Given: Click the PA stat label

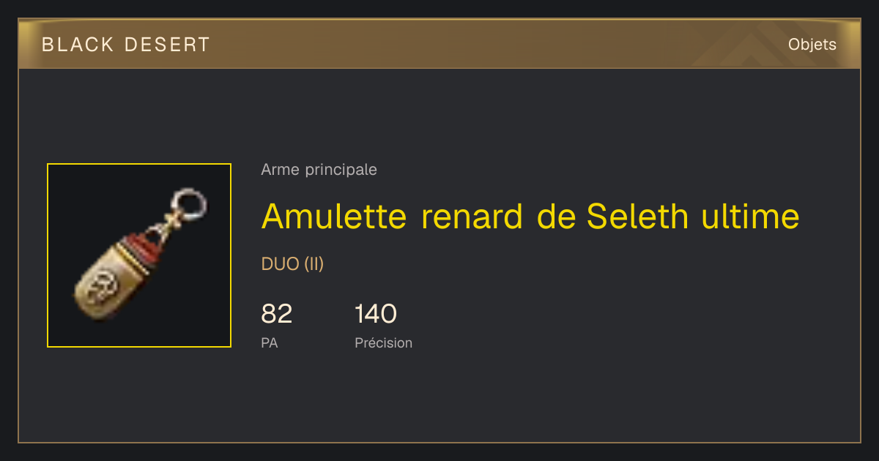Looking at the screenshot, I should point(270,342).
